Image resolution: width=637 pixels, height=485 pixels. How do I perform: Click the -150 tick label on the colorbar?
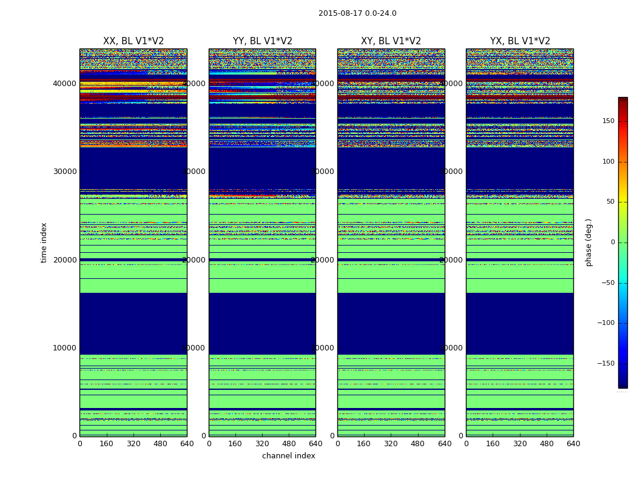[605, 364]
